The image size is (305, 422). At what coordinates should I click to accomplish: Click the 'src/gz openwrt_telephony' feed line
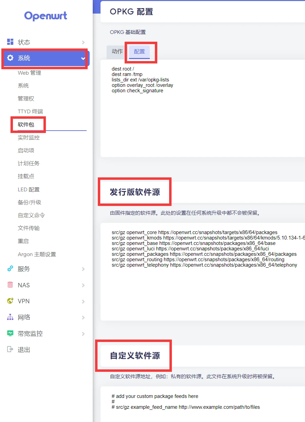tap(204, 265)
